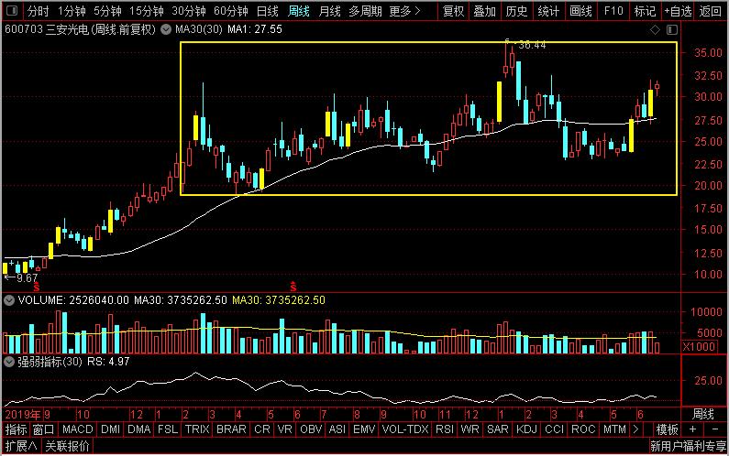Zoom in with the + icon
The image size is (729, 456).
pos(692,429)
